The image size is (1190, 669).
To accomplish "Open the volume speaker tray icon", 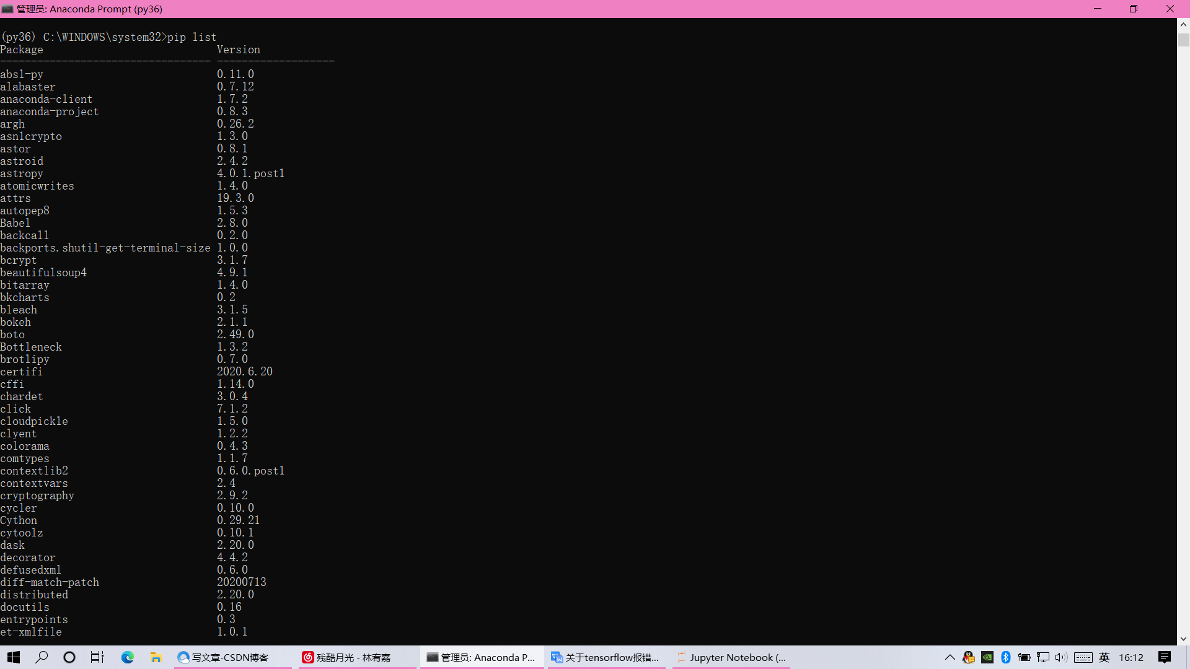I will tap(1061, 657).
